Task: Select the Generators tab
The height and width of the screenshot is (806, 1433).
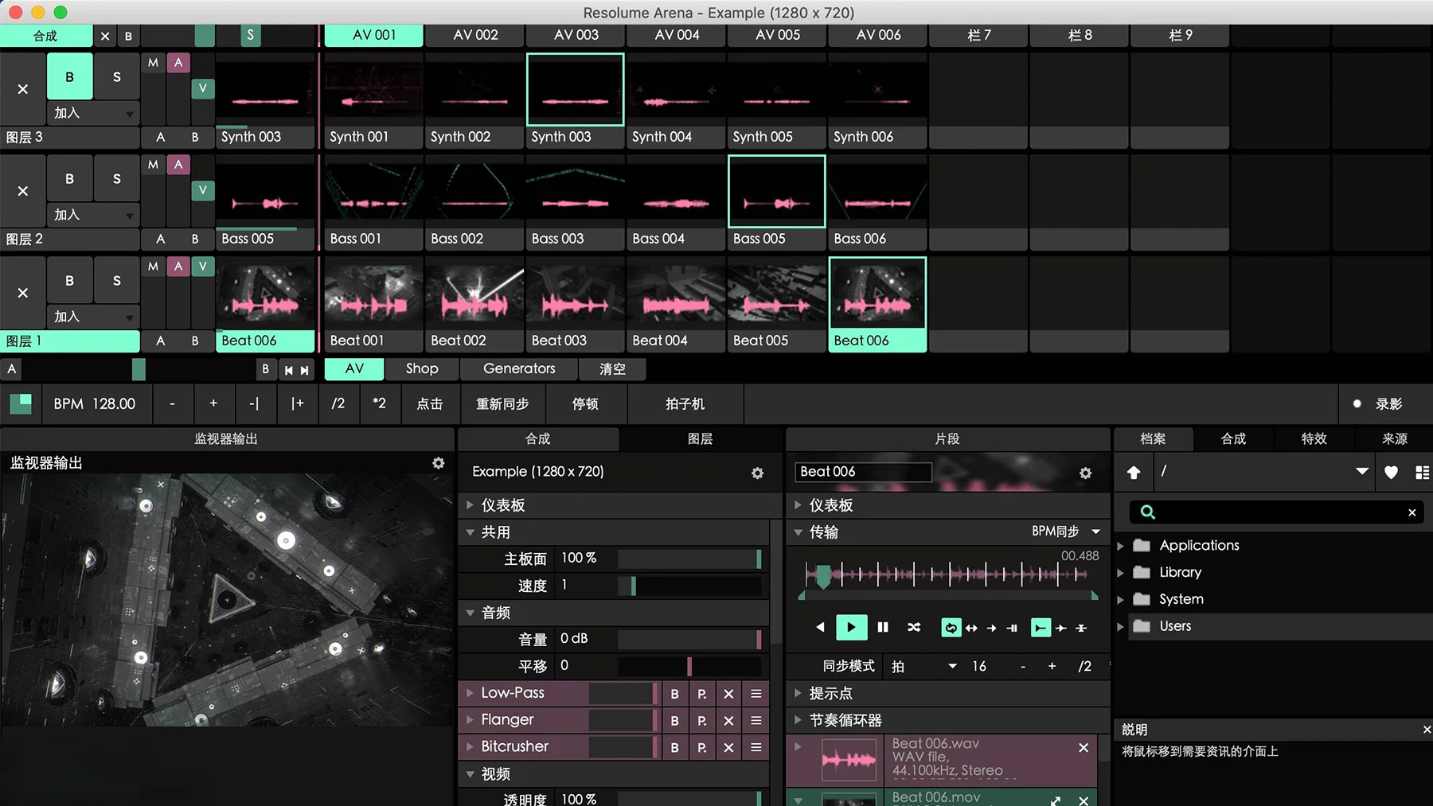Action: (519, 369)
